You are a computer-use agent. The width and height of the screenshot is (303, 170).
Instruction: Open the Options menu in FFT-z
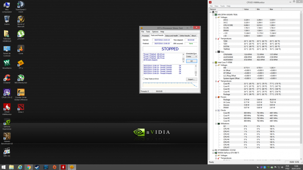click(x=155, y=32)
